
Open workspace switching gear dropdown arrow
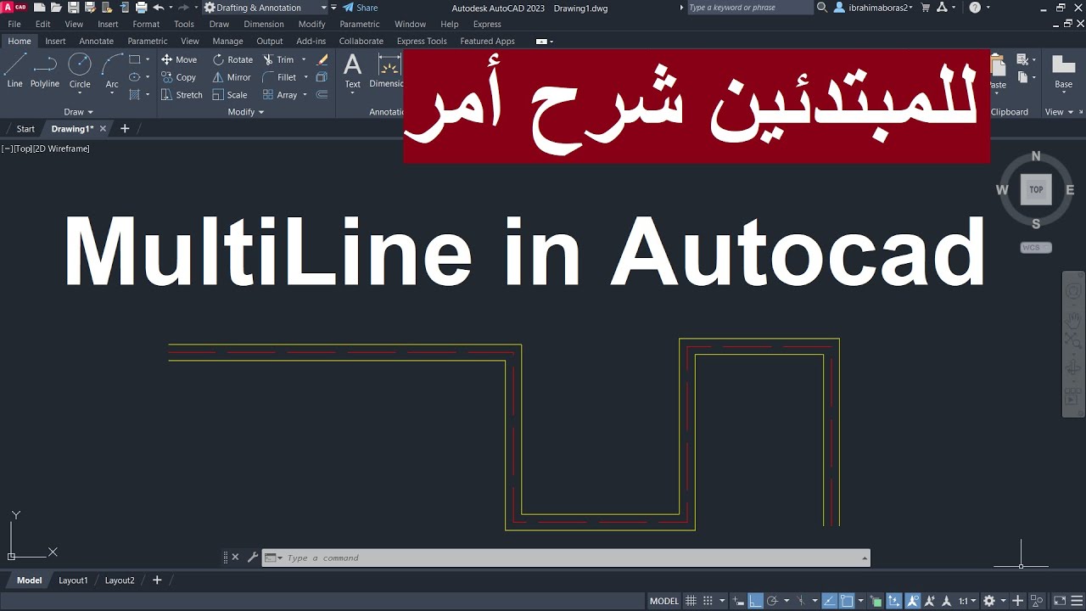click(x=1003, y=601)
